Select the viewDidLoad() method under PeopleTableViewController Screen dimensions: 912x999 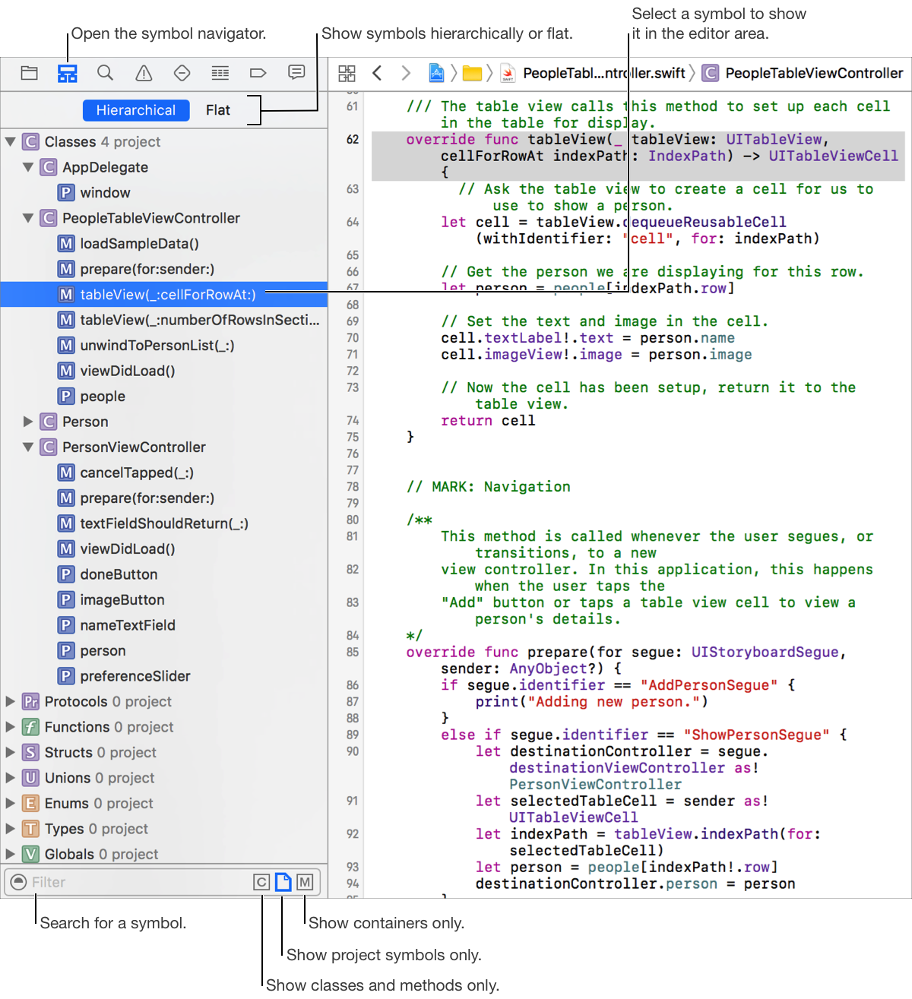[127, 371]
